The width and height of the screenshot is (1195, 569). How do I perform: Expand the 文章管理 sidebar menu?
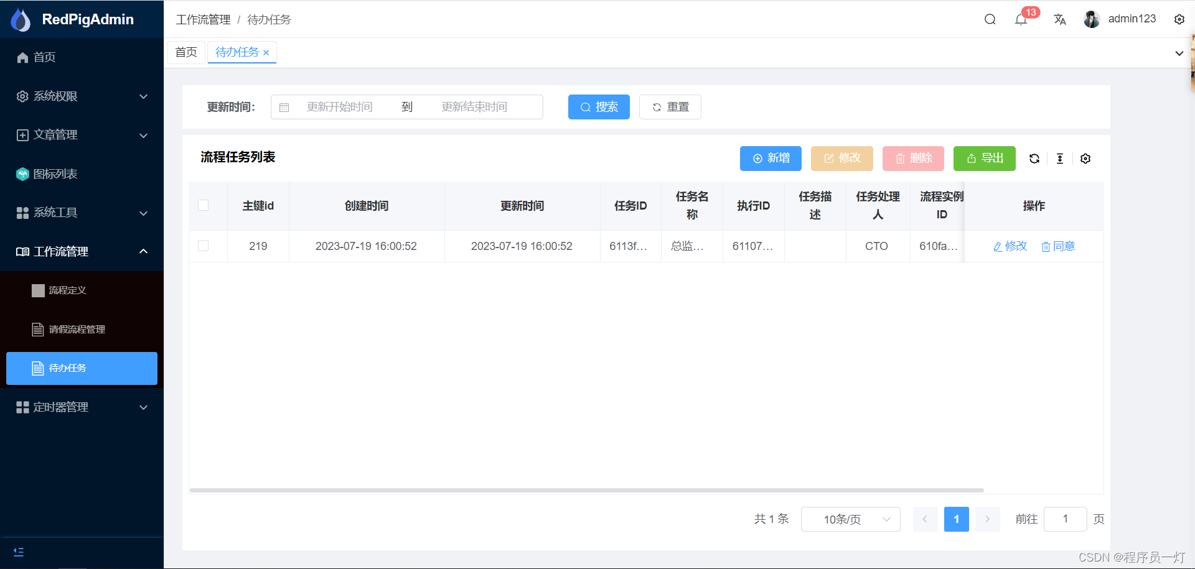point(82,135)
